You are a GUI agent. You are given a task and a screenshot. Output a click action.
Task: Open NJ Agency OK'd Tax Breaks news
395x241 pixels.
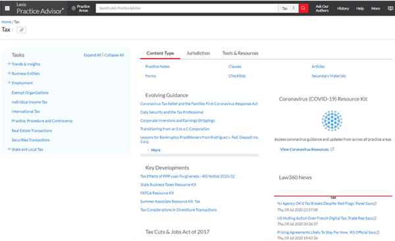tap(325, 203)
